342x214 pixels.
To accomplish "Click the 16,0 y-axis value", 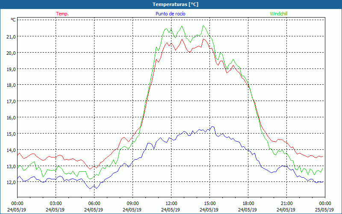I will tap(11, 117).
